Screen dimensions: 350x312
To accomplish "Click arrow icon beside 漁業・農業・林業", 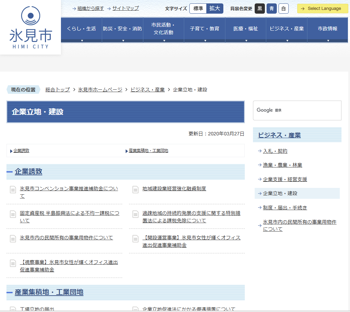I will (x=259, y=165).
